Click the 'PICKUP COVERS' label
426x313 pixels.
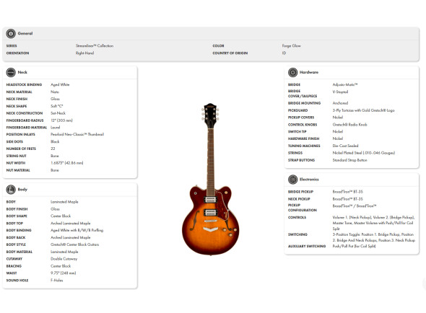[x=301, y=118]
